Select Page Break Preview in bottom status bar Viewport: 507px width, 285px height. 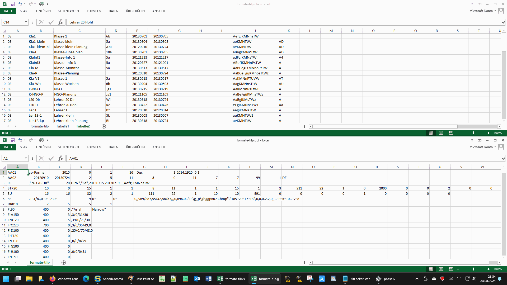[x=451, y=269]
